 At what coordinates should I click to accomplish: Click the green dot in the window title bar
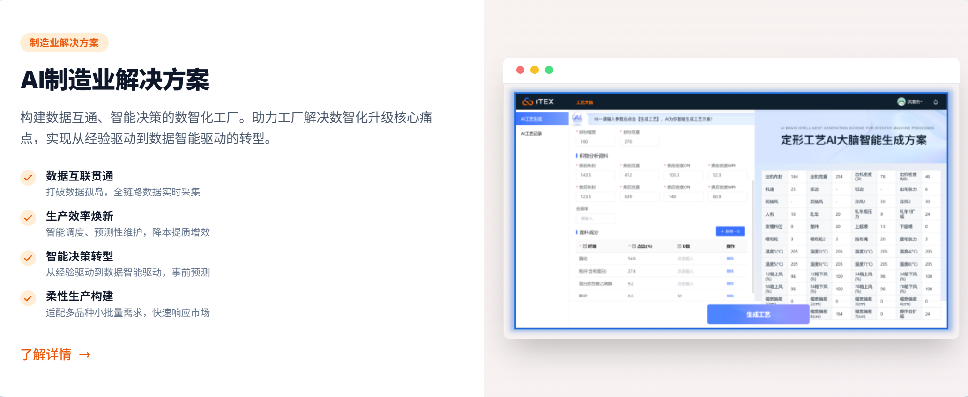(x=549, y=70)
